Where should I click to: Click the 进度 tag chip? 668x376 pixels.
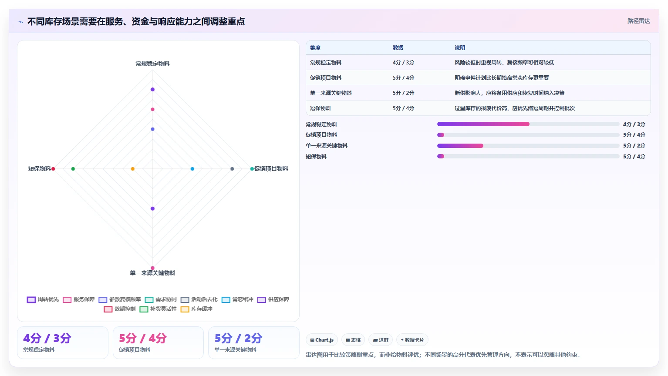click(381, 340)
